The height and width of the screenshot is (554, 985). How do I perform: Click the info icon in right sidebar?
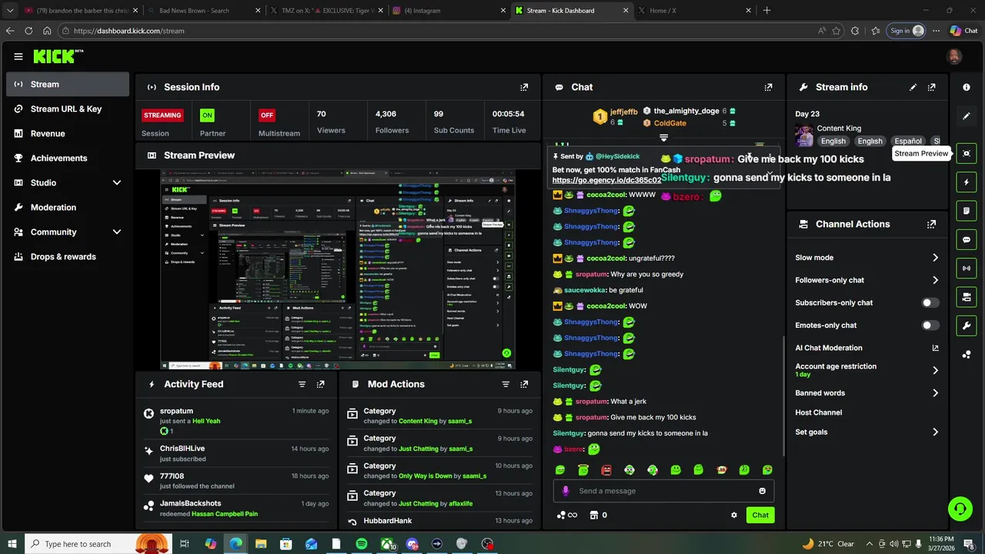point(967,87)
